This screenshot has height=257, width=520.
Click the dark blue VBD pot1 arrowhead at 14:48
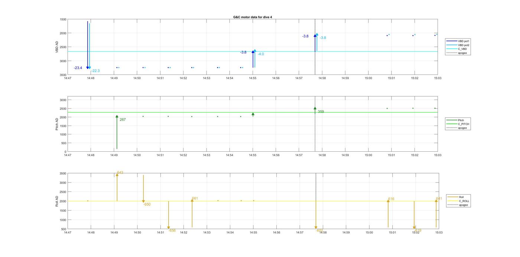[x=88, y=68]
